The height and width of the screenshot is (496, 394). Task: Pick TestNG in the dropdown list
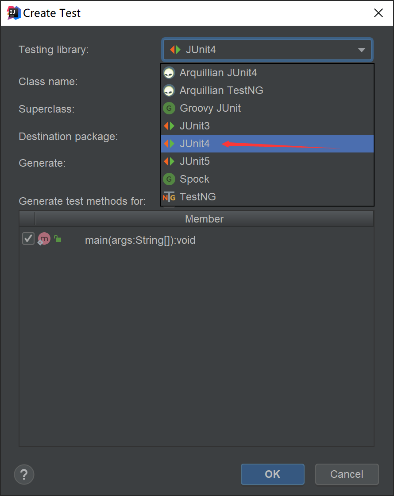tap(197, 197)
